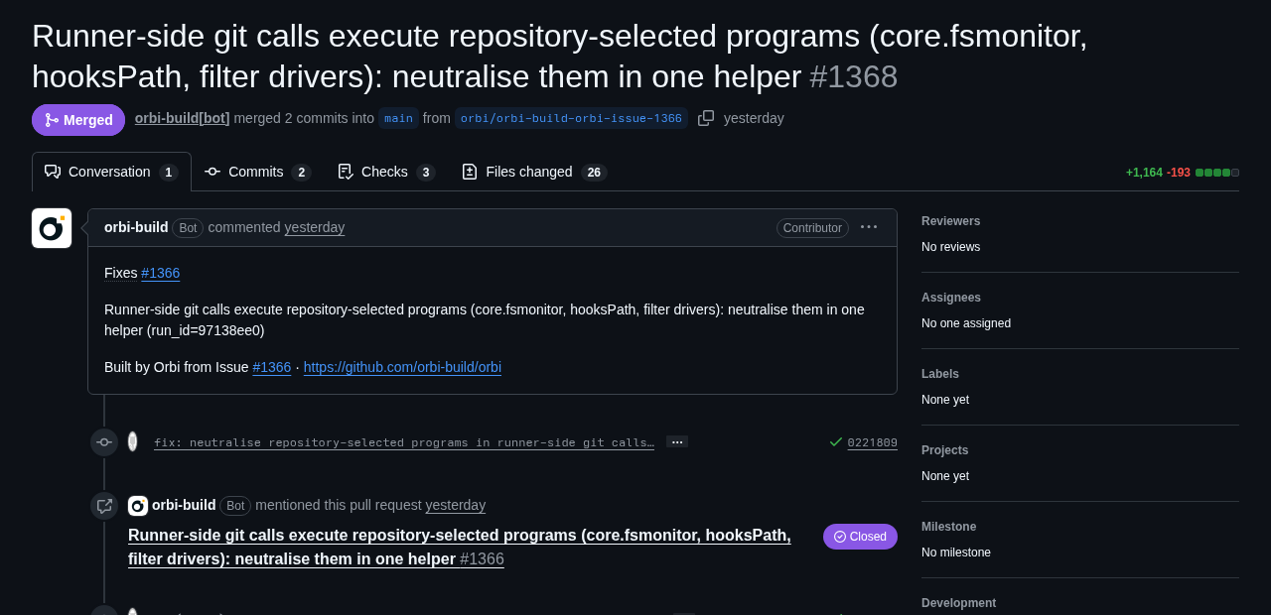Open the Conversation tab
The height and width of the screenshot is (615, 1271).
pyautogui.click(x=111, y=172)
